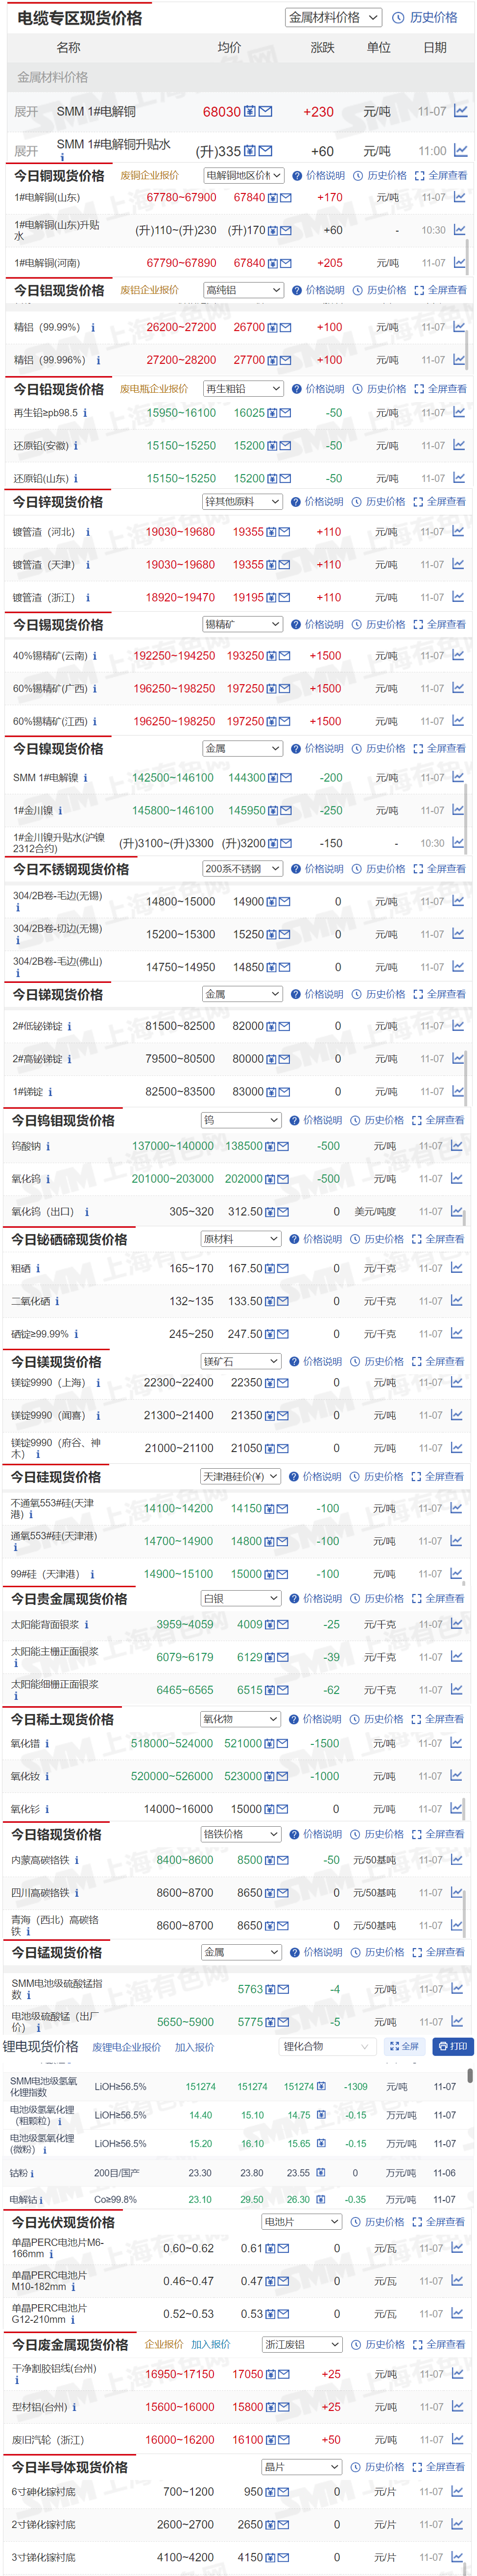Viewport: 477px width, 2576px height.
Task: Open the 再生粗铅 dropdown
Action: 244,389
